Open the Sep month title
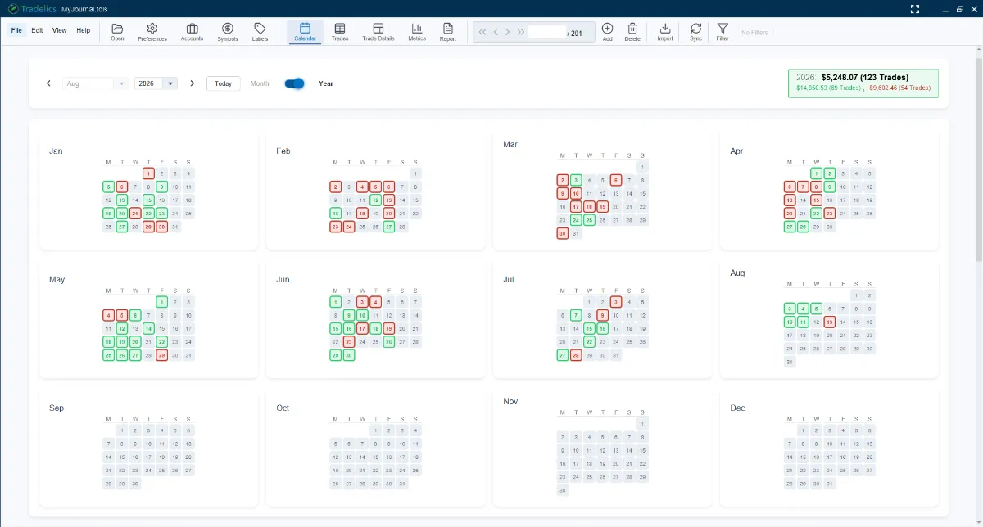Image resolution: width=983 pixels, height=527 pixels. click(x=57, y=408)
